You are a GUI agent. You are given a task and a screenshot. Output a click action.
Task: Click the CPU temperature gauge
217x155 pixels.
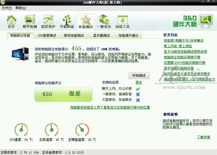click(21, 129)
